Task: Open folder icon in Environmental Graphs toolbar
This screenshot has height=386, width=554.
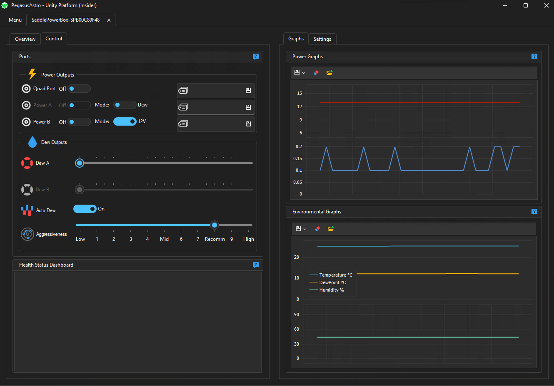Action: [331, 229]
